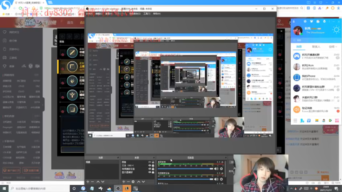342x192 pixels.
Task: Remove the selected scene in OBS
Action: [92, 182]
